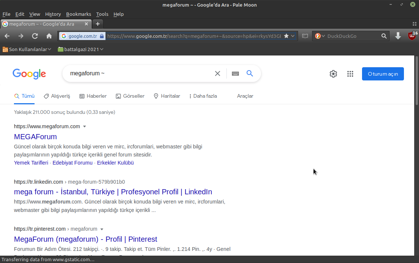Screen dimensions: 419x263
Task: Click the Google logo
Action: click(29, 74)
